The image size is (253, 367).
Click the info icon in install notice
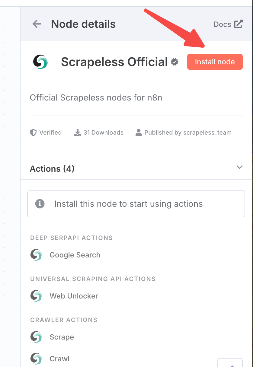coord(40,204)
